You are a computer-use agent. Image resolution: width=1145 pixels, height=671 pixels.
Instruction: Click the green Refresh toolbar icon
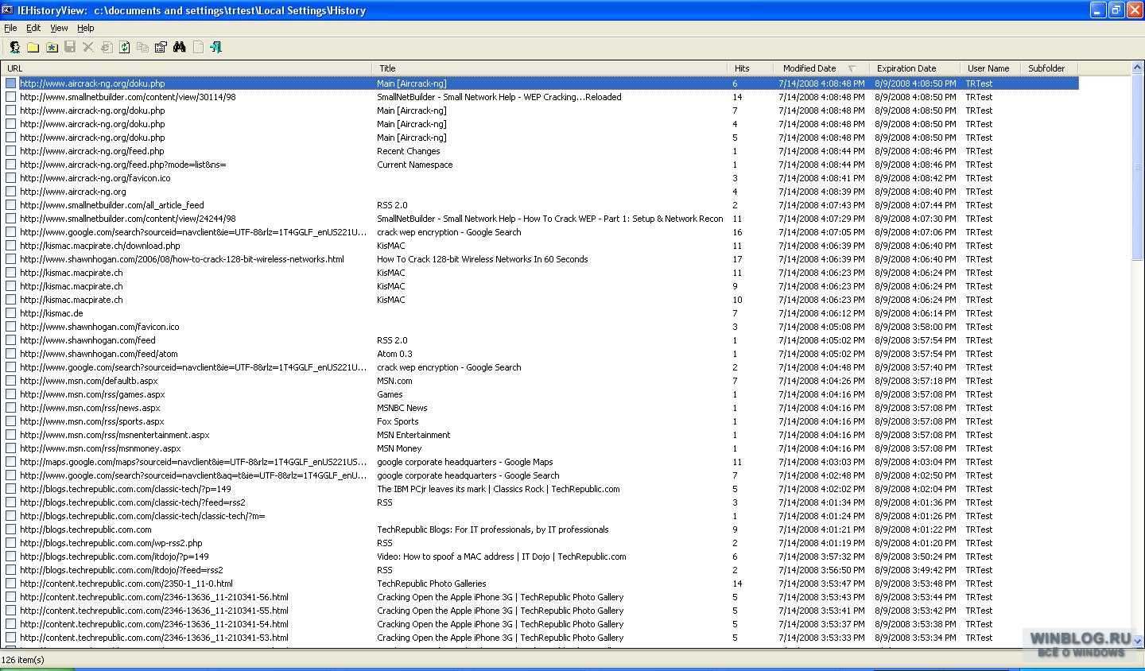coord(125,48)
